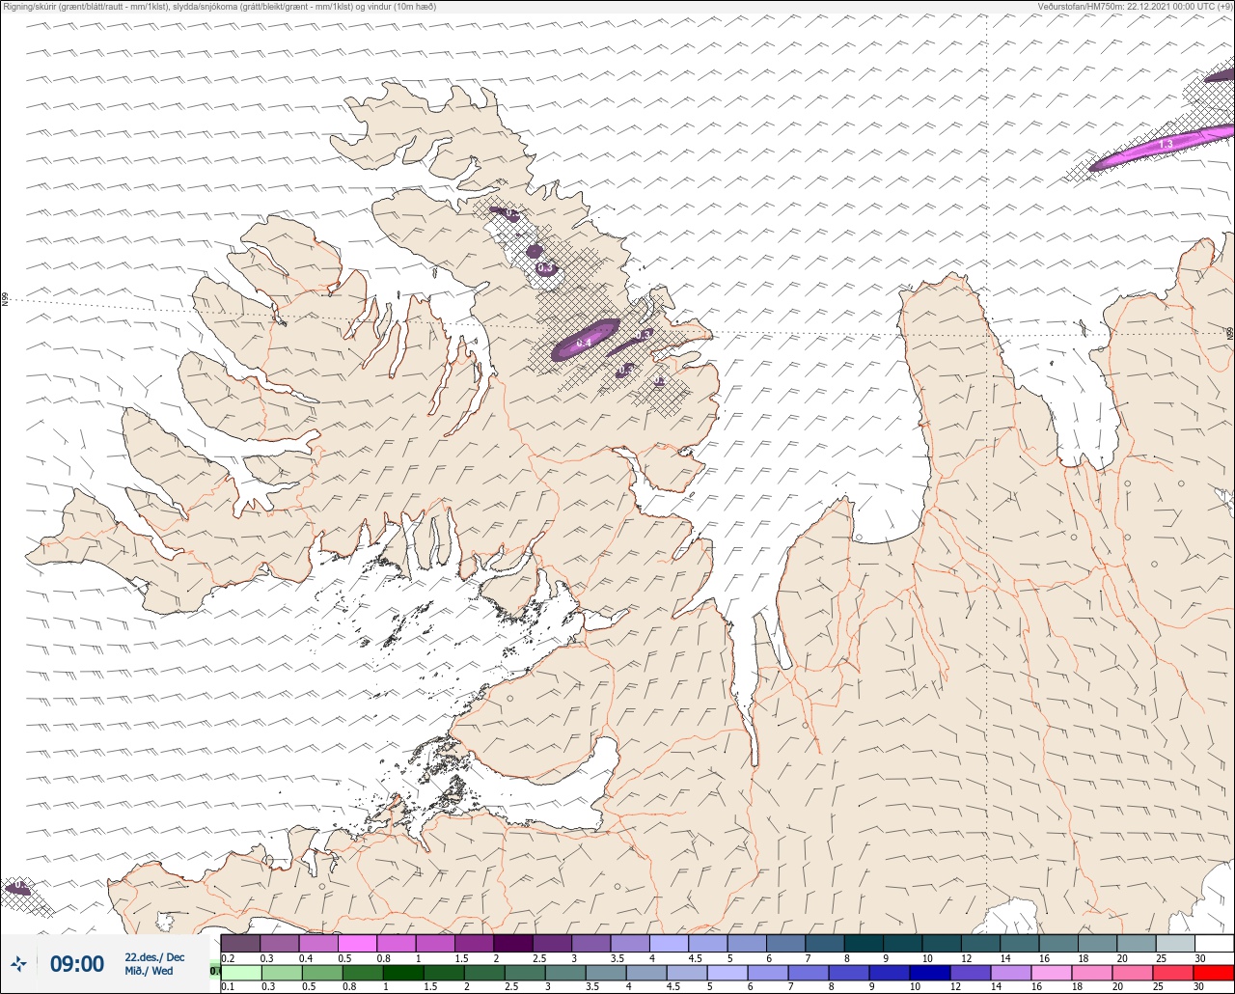This screenshot has width=1235, height=994.
Task: Click the map title text starting 'Rigning/skúrir'
Action: pos(219,6)
